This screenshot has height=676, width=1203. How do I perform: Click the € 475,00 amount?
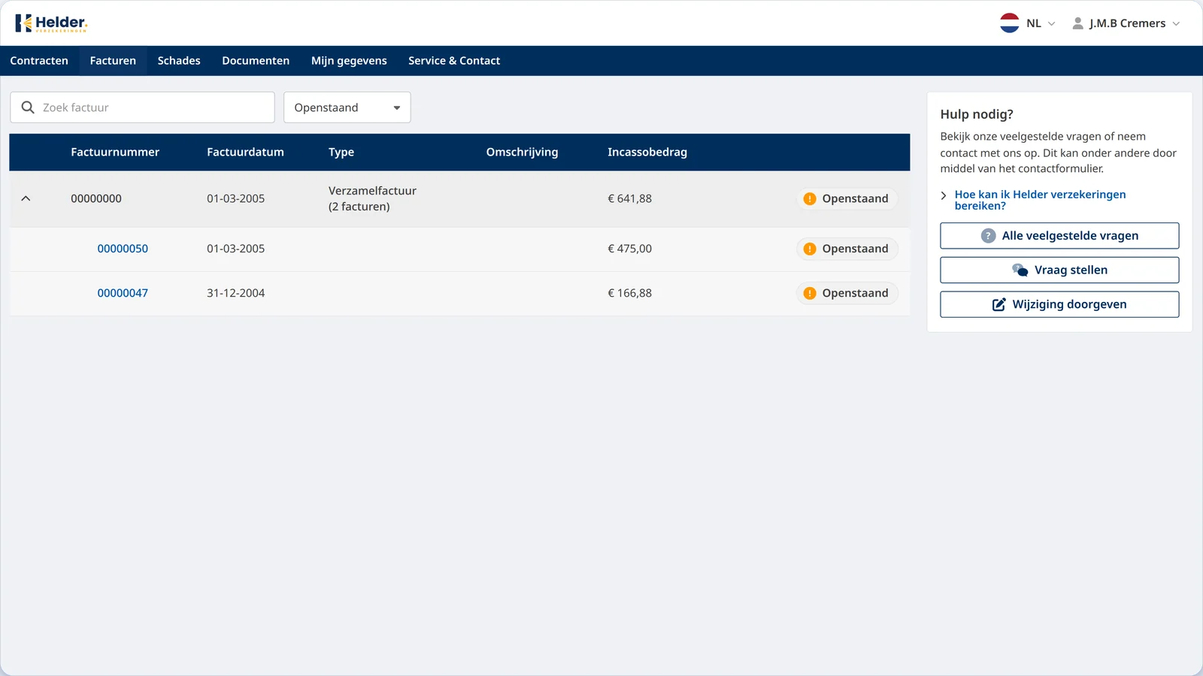coord(629,249)
